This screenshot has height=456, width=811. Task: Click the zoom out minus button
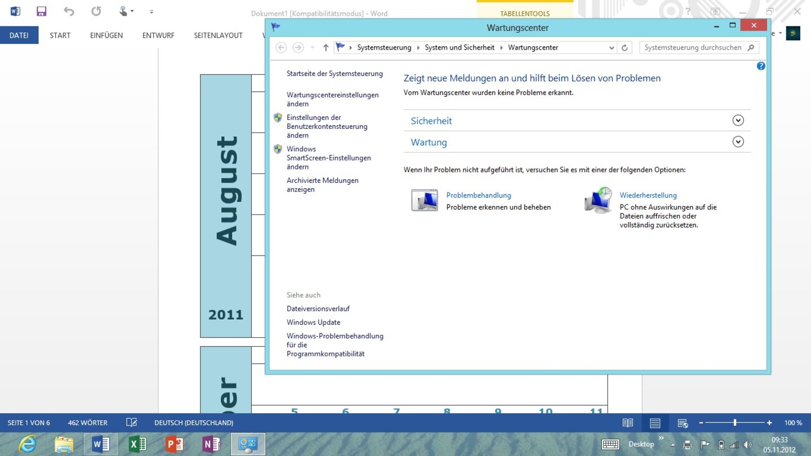tap(701, 423)
